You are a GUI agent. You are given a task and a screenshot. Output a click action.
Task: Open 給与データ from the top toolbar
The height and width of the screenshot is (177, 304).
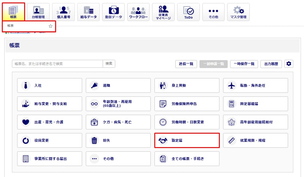click(x=88, y=12)
